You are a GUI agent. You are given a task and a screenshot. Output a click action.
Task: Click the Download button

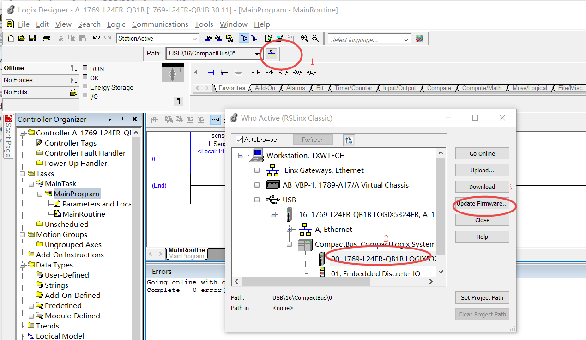[x=482, y=187]
